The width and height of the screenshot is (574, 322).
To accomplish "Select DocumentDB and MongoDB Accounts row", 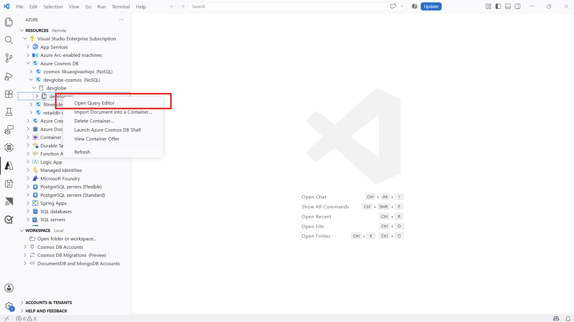I will coord(74,264).
